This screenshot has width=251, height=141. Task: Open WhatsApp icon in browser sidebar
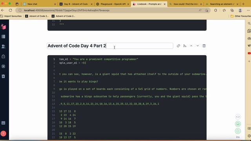point(249,31)
